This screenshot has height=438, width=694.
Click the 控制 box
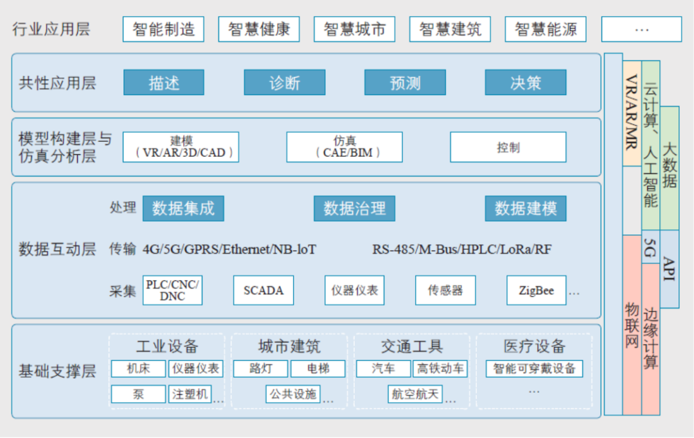click(x=508, y=147)
